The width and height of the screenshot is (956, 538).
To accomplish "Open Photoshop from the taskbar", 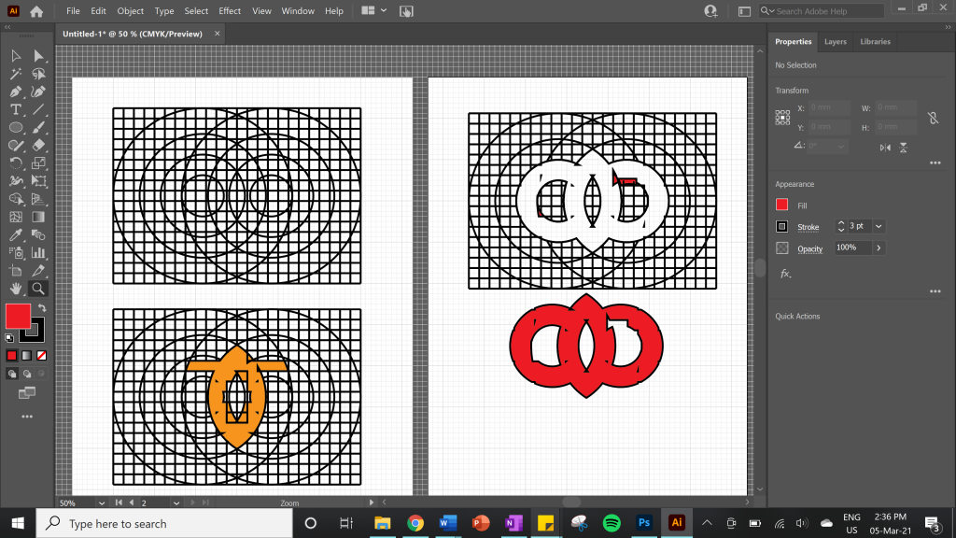I will pyautogui.click(x=644, y=523).
